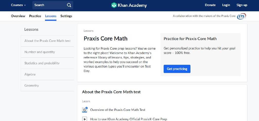Open the Algebra lesson section
Image resolution: width=259 pixels, height=121 pixels.
[47, 74]
